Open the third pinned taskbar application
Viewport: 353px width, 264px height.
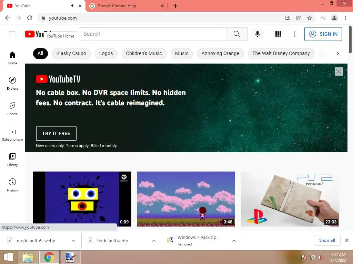click(x=70, y=257)
